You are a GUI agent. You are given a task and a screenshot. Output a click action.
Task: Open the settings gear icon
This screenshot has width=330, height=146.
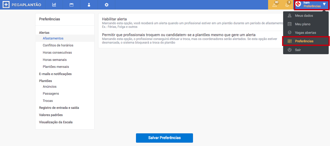[106, 5]
